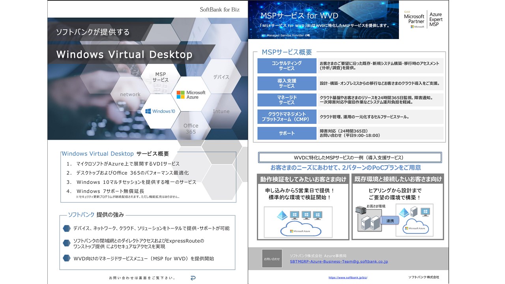505x284 pixels.
Task: Open the SBTMGRP-Azure-Business-Team email link
Action: [339, 262]
